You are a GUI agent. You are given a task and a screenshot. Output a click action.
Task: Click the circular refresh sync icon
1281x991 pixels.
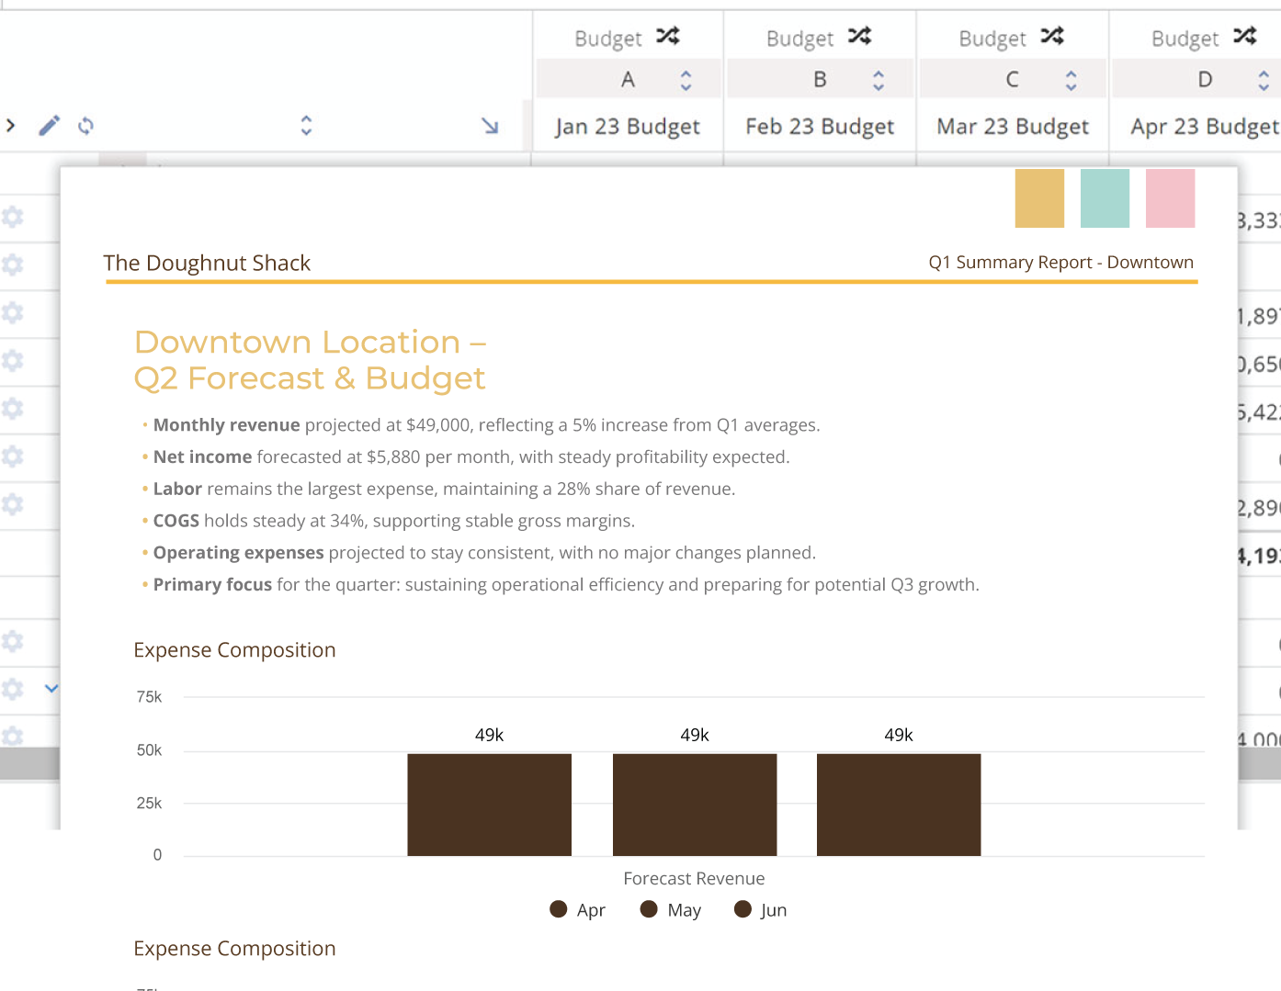pos(85,125)
